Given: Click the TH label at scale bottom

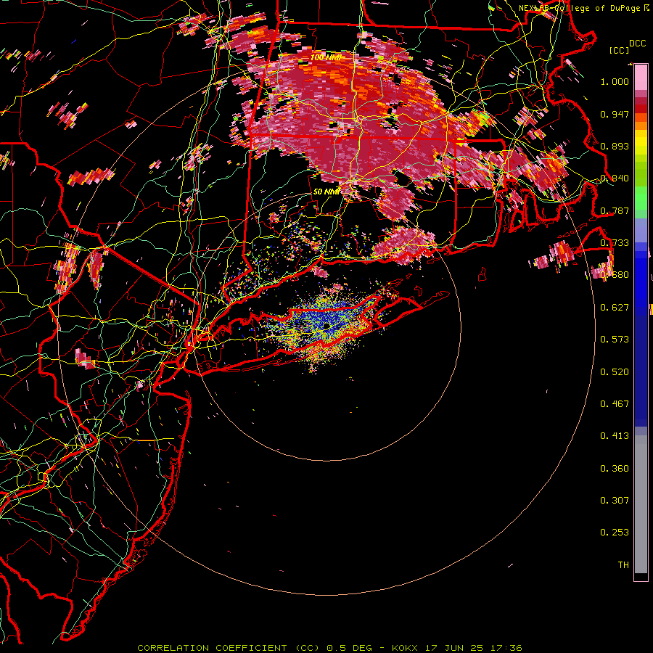Looking at the screenshot, I should (x=623, y=565).
